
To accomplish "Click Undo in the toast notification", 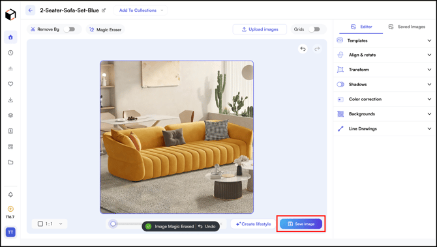I will click(x=207, y=226).
